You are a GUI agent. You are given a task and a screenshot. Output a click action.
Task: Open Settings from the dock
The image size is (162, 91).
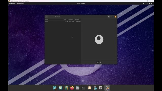(x=101, y=88)
